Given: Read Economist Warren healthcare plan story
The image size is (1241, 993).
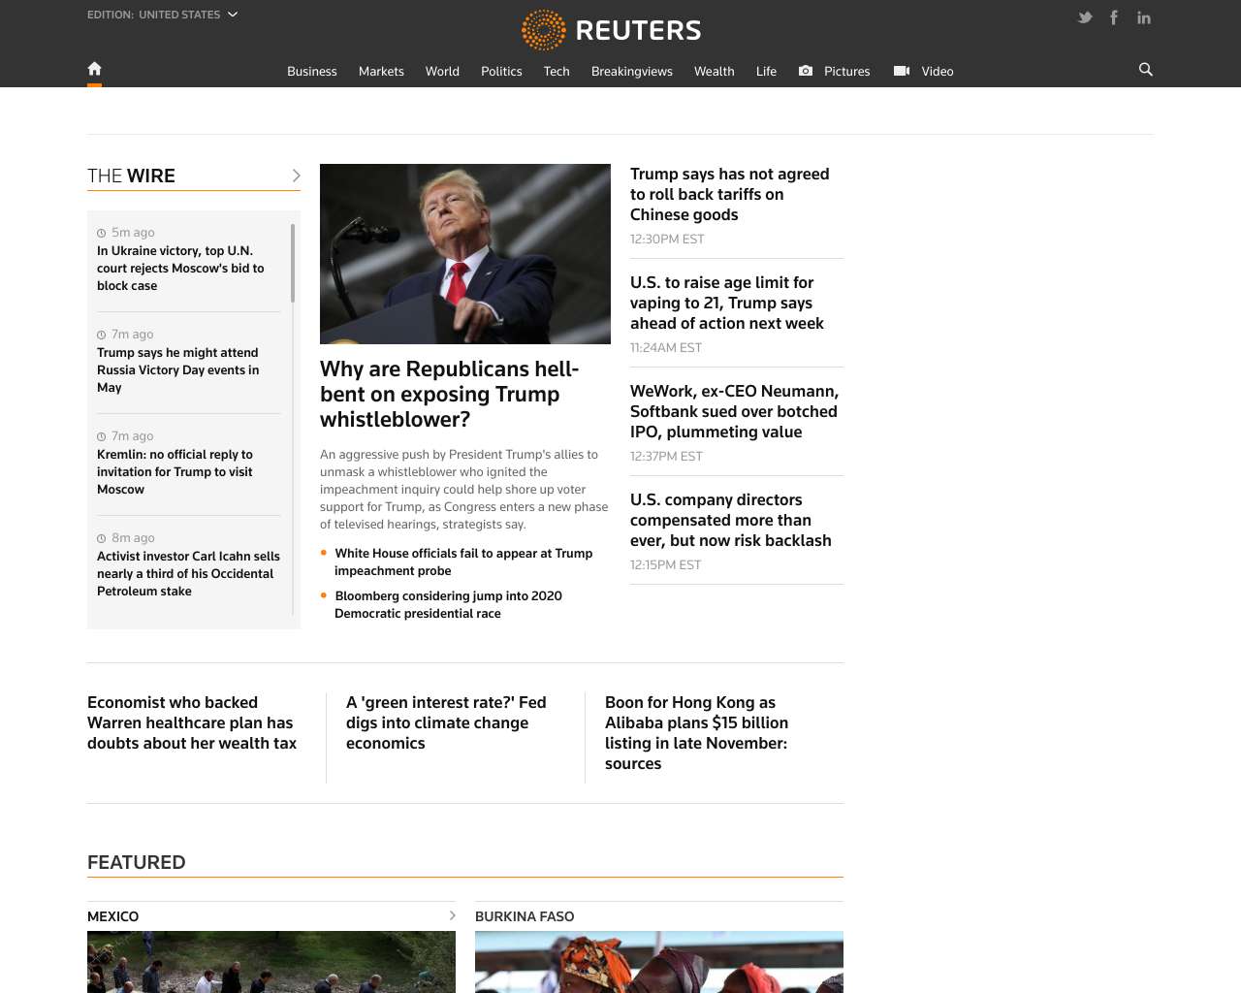Looking at the screenshot, I should click(192, 723).
